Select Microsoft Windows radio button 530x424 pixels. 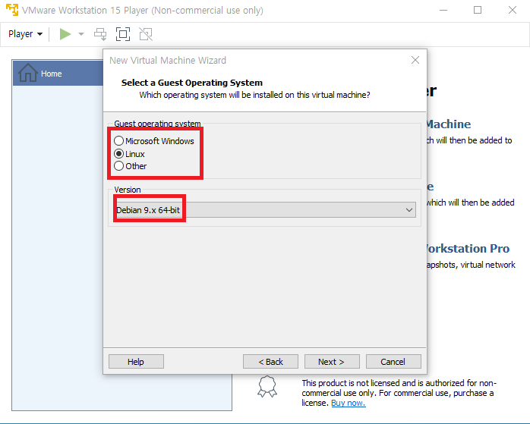pos(118,141)
